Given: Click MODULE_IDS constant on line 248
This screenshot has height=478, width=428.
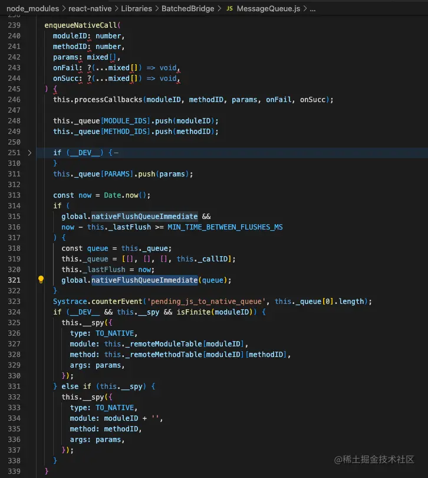Looking at the screenshot, I should tap(126, 121).
